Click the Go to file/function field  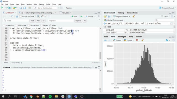point(45,8)
